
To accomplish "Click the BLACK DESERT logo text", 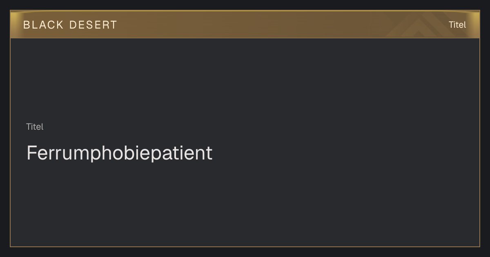I will 70,25.
